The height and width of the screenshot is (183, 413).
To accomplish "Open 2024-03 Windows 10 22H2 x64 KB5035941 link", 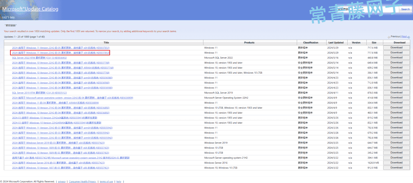I will point(55,118).
